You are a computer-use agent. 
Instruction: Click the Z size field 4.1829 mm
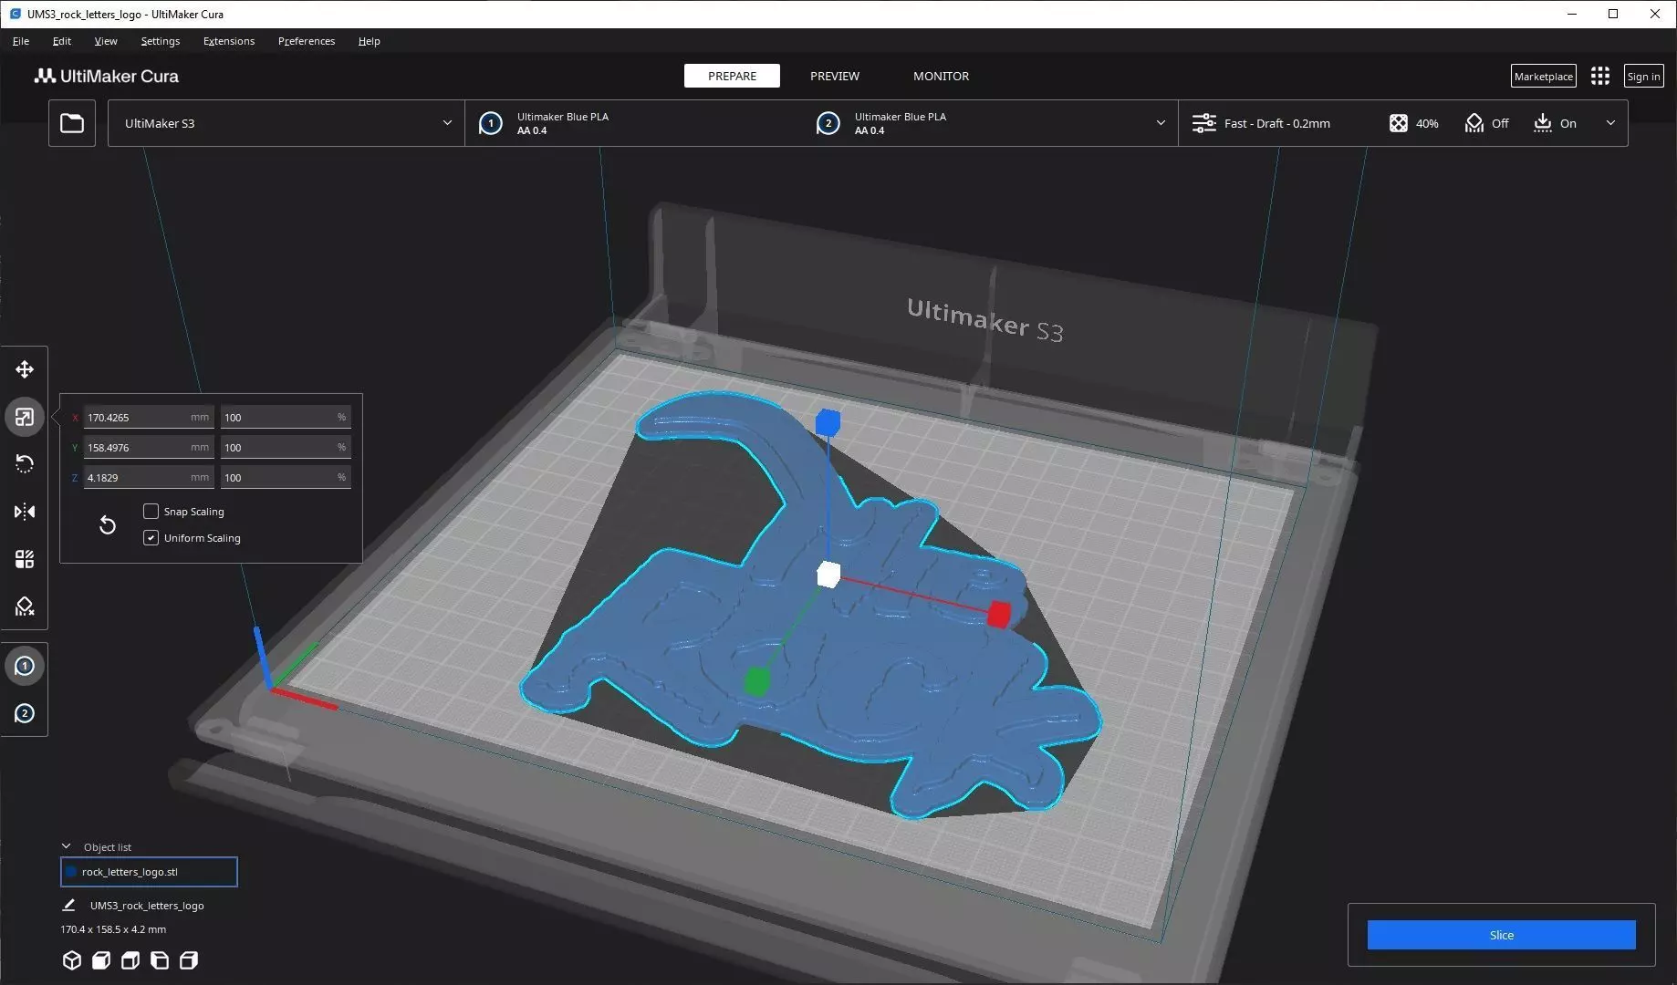(x=149, y=477)
